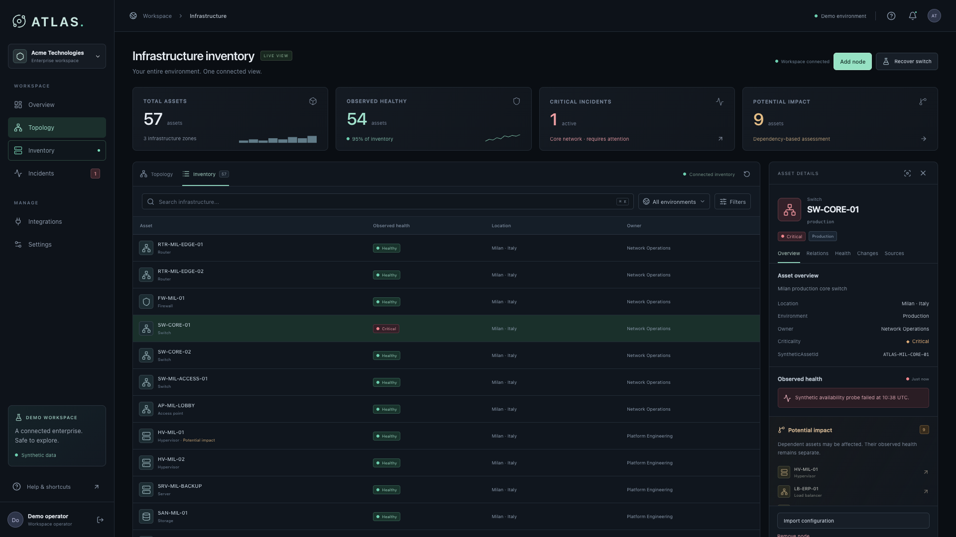The image size is (956, 537).
Task: Open the help icon in top bar
Action: pyautogui.click(x=891, y=16)
